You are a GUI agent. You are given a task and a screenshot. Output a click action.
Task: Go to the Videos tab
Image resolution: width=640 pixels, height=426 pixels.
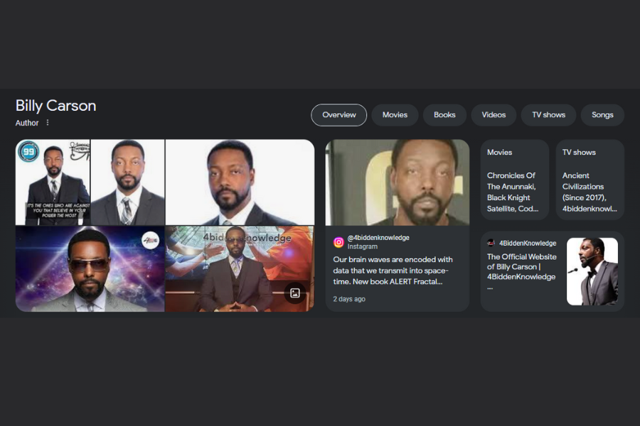coord(494,115)
